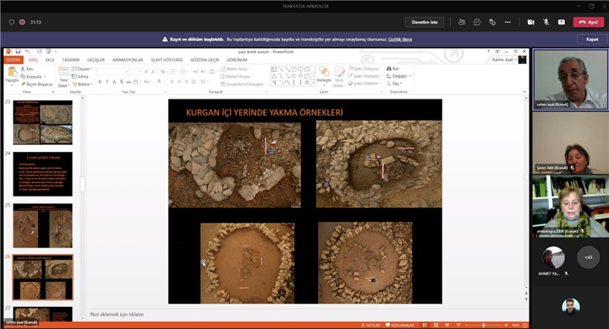609x329 pixels.
Task: Click the Denetim iste button
Action: (425, 22)
